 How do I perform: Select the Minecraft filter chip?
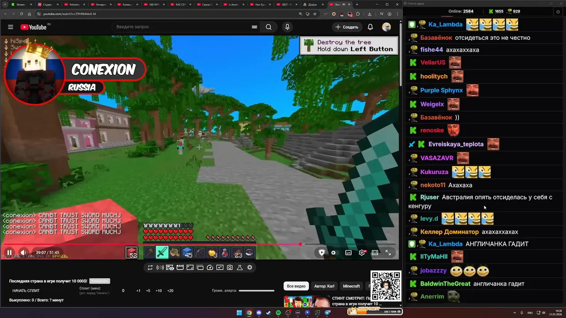point(352,286)
